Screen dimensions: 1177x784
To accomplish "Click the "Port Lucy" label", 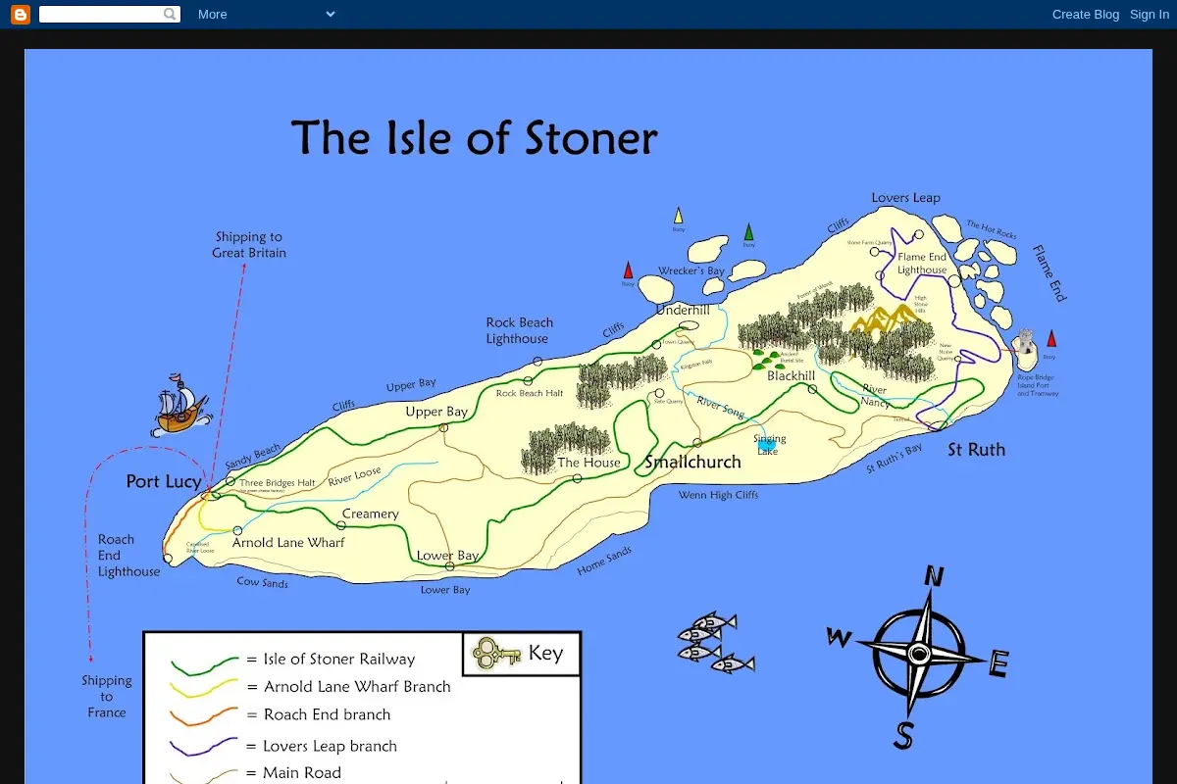I will pos(164,481).
